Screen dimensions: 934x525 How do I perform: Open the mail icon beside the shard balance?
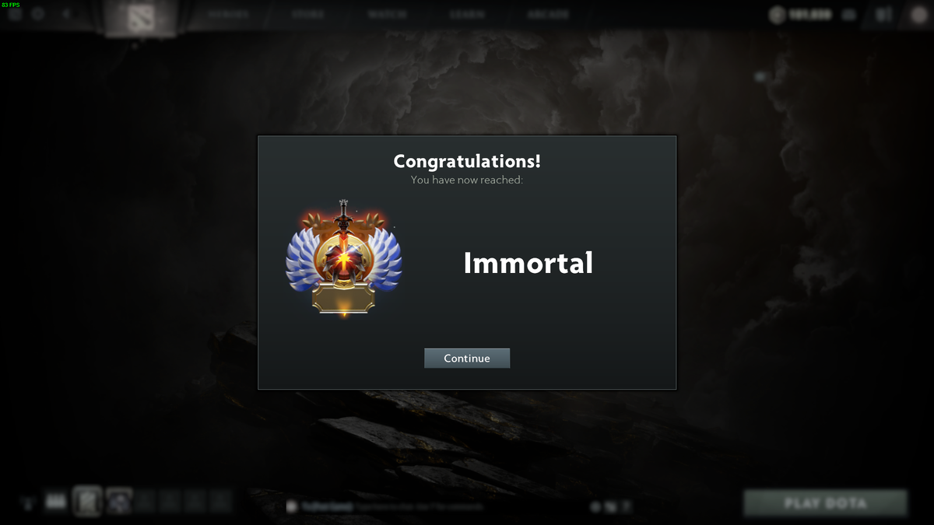point(849,15)
